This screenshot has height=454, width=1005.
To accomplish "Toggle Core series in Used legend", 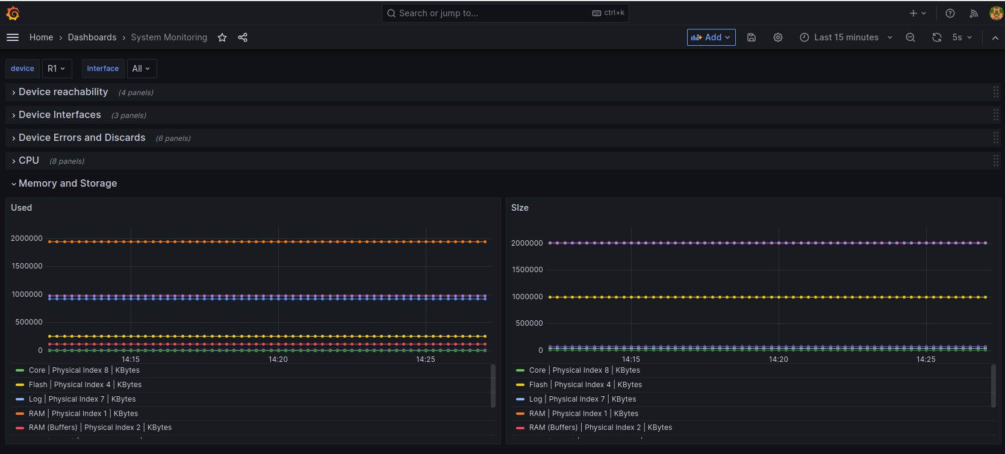I will (84, 370).
